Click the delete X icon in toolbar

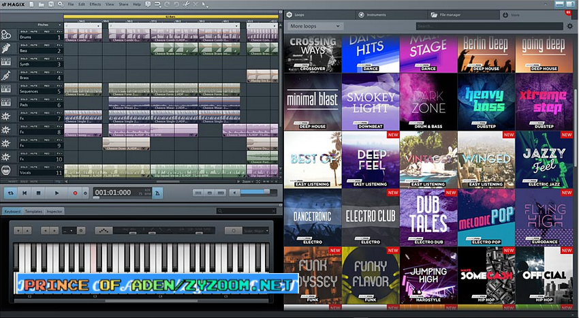195,5
